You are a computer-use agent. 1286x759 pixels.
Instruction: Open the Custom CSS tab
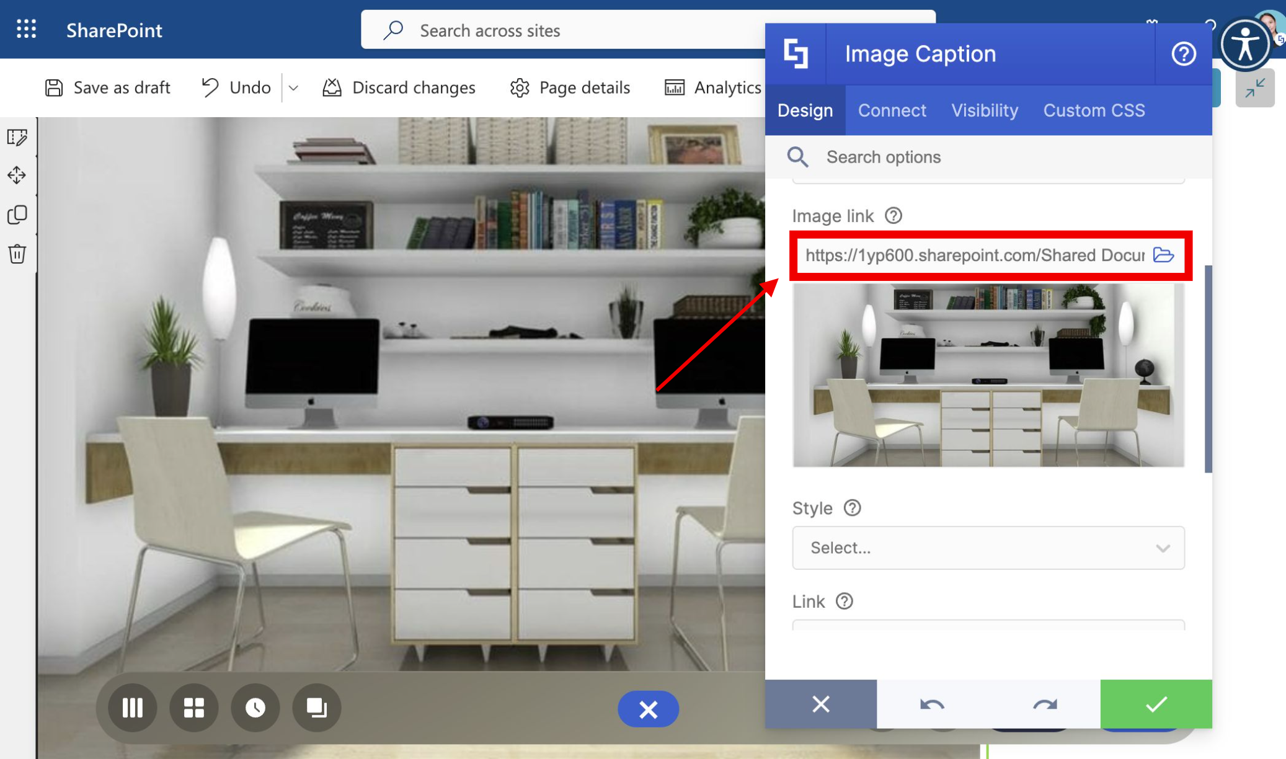[x=1094, y=110]
